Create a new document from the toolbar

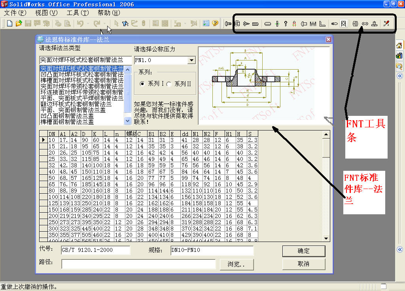tap(9, 23)
